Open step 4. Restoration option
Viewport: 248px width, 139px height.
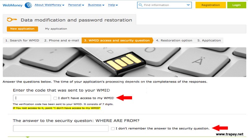[x=174, y=40]
